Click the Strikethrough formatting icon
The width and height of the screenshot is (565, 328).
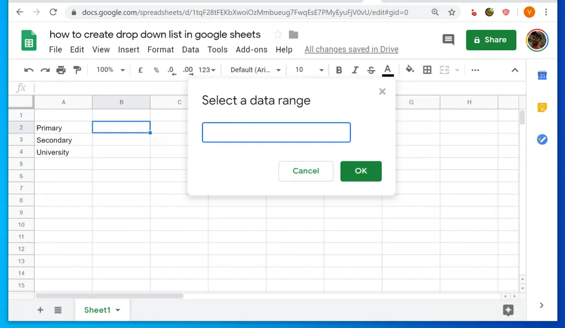(371, 70)
